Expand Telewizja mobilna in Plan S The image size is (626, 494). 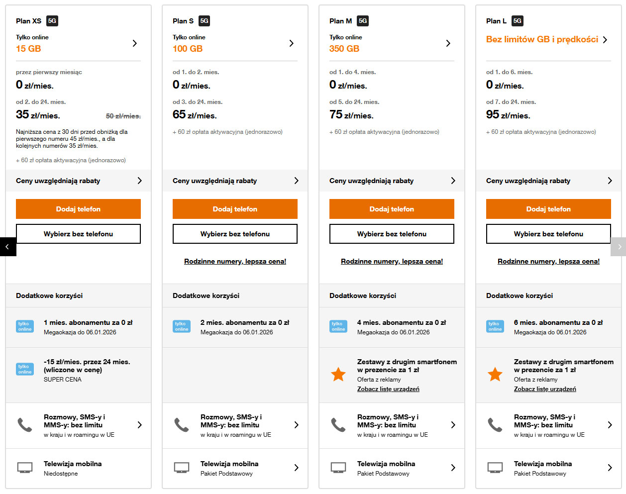coord(296,468)
